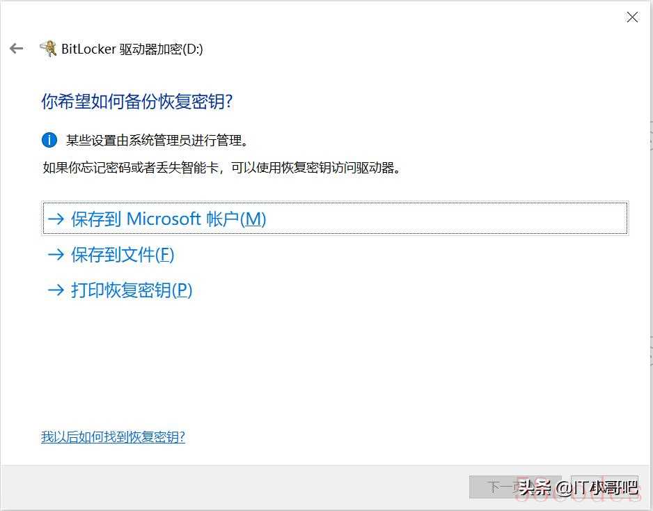
Task: Click the greyed-out 下一步 button
Action: [515, 487]
